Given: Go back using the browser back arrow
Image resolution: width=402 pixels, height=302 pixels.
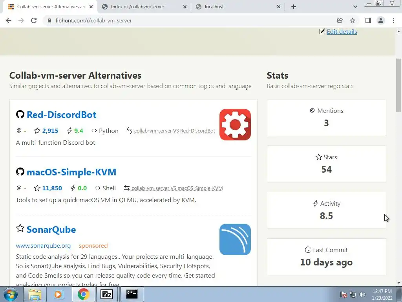Looking at the screenshot, I should [9, 20].
